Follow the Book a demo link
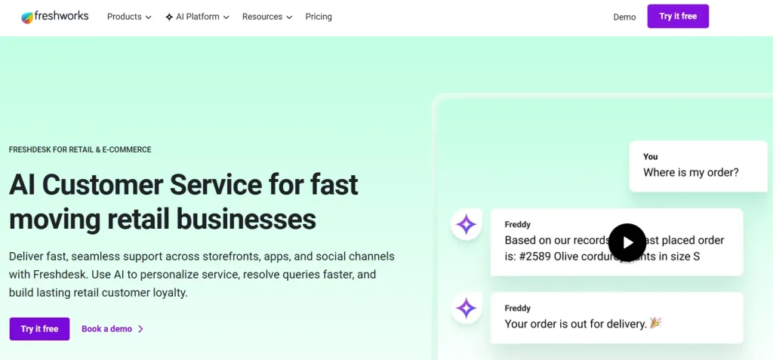The image size is (773, 360). pyautogui.click(x=112, y=329)
